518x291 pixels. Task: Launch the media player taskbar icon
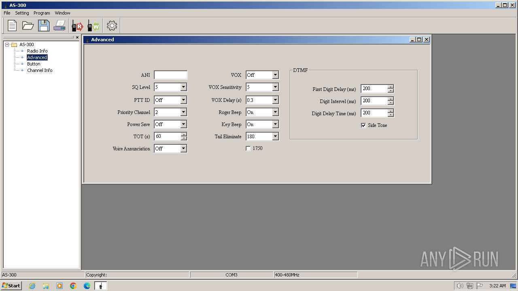59,286
